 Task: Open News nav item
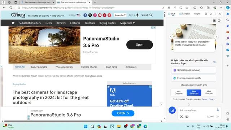tap(48, 23)
